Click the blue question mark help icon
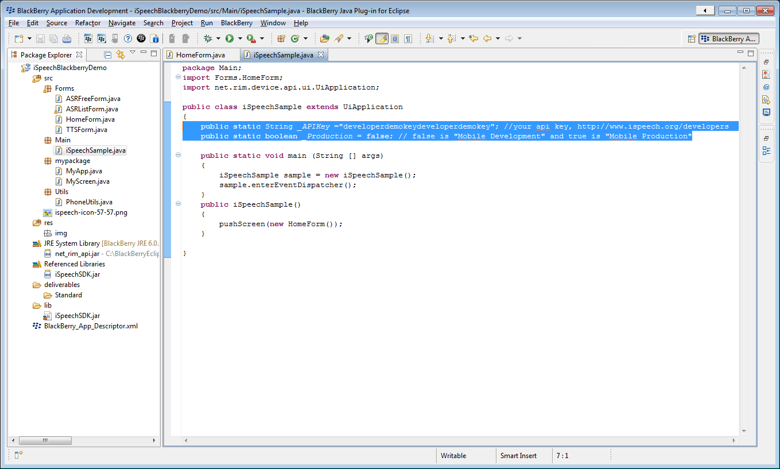 point(128,38)
